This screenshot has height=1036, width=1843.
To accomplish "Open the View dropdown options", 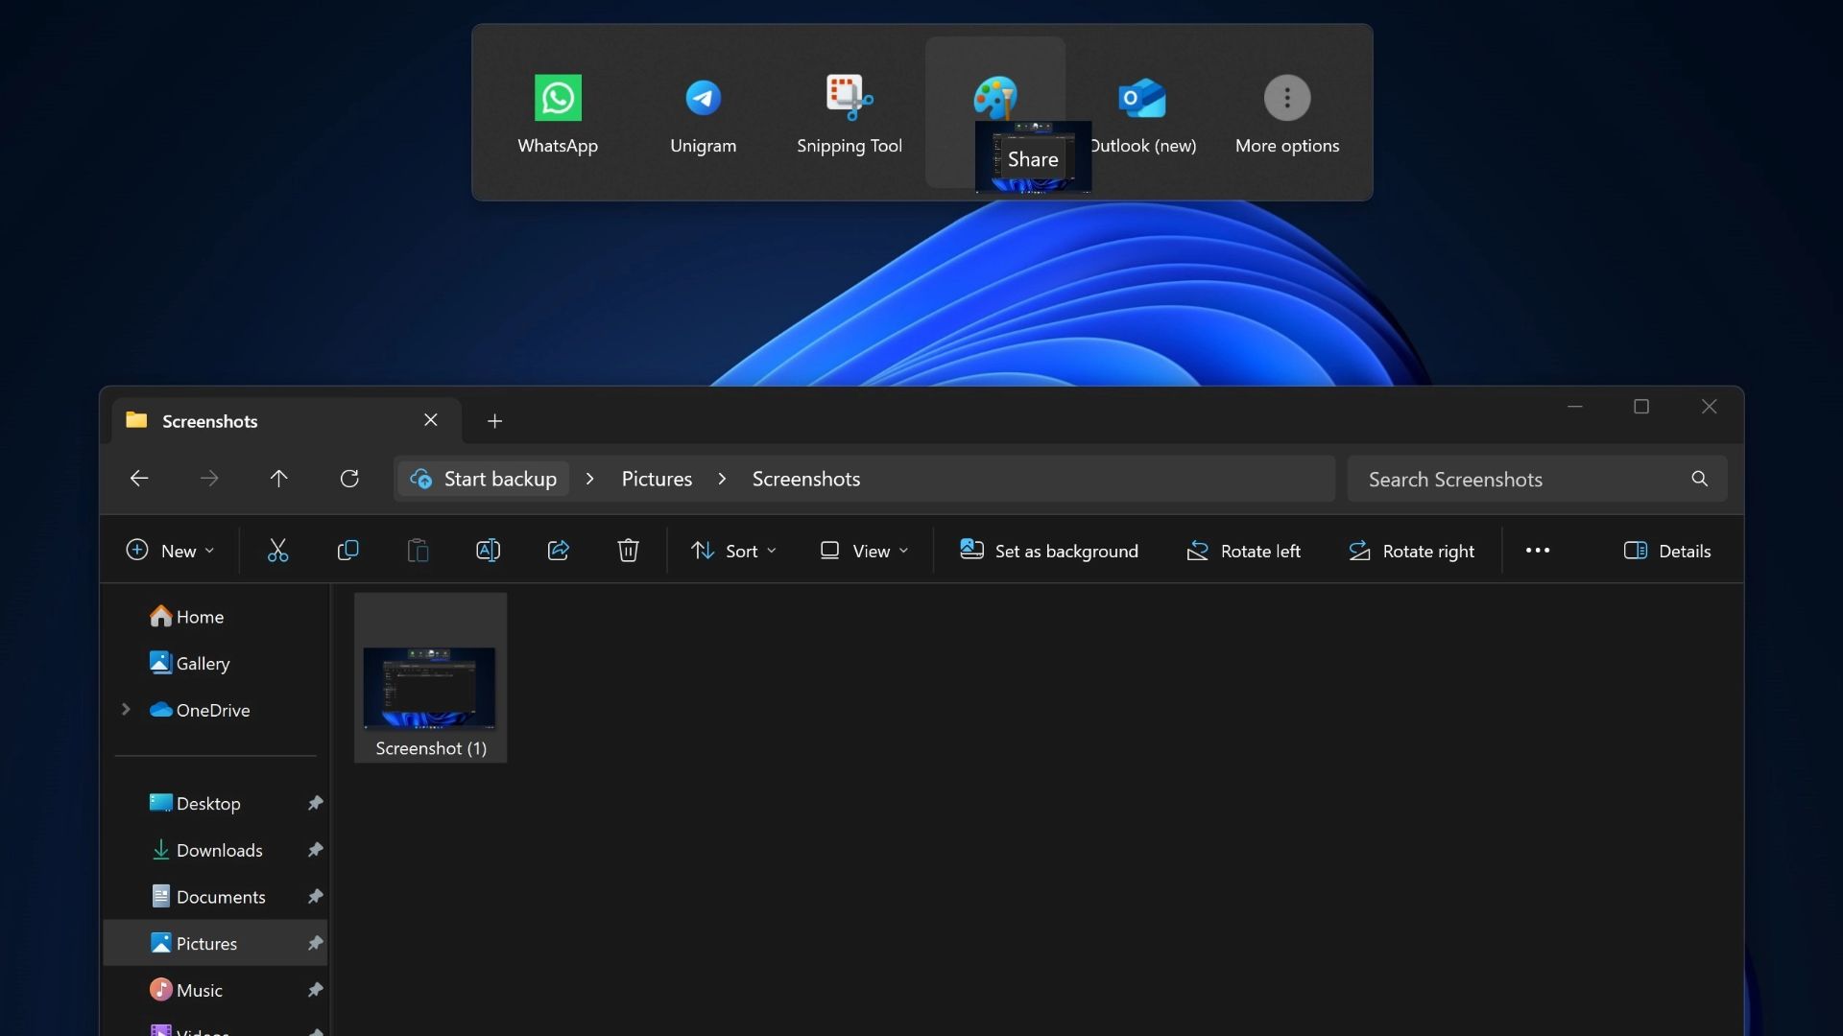I will 866,549.
